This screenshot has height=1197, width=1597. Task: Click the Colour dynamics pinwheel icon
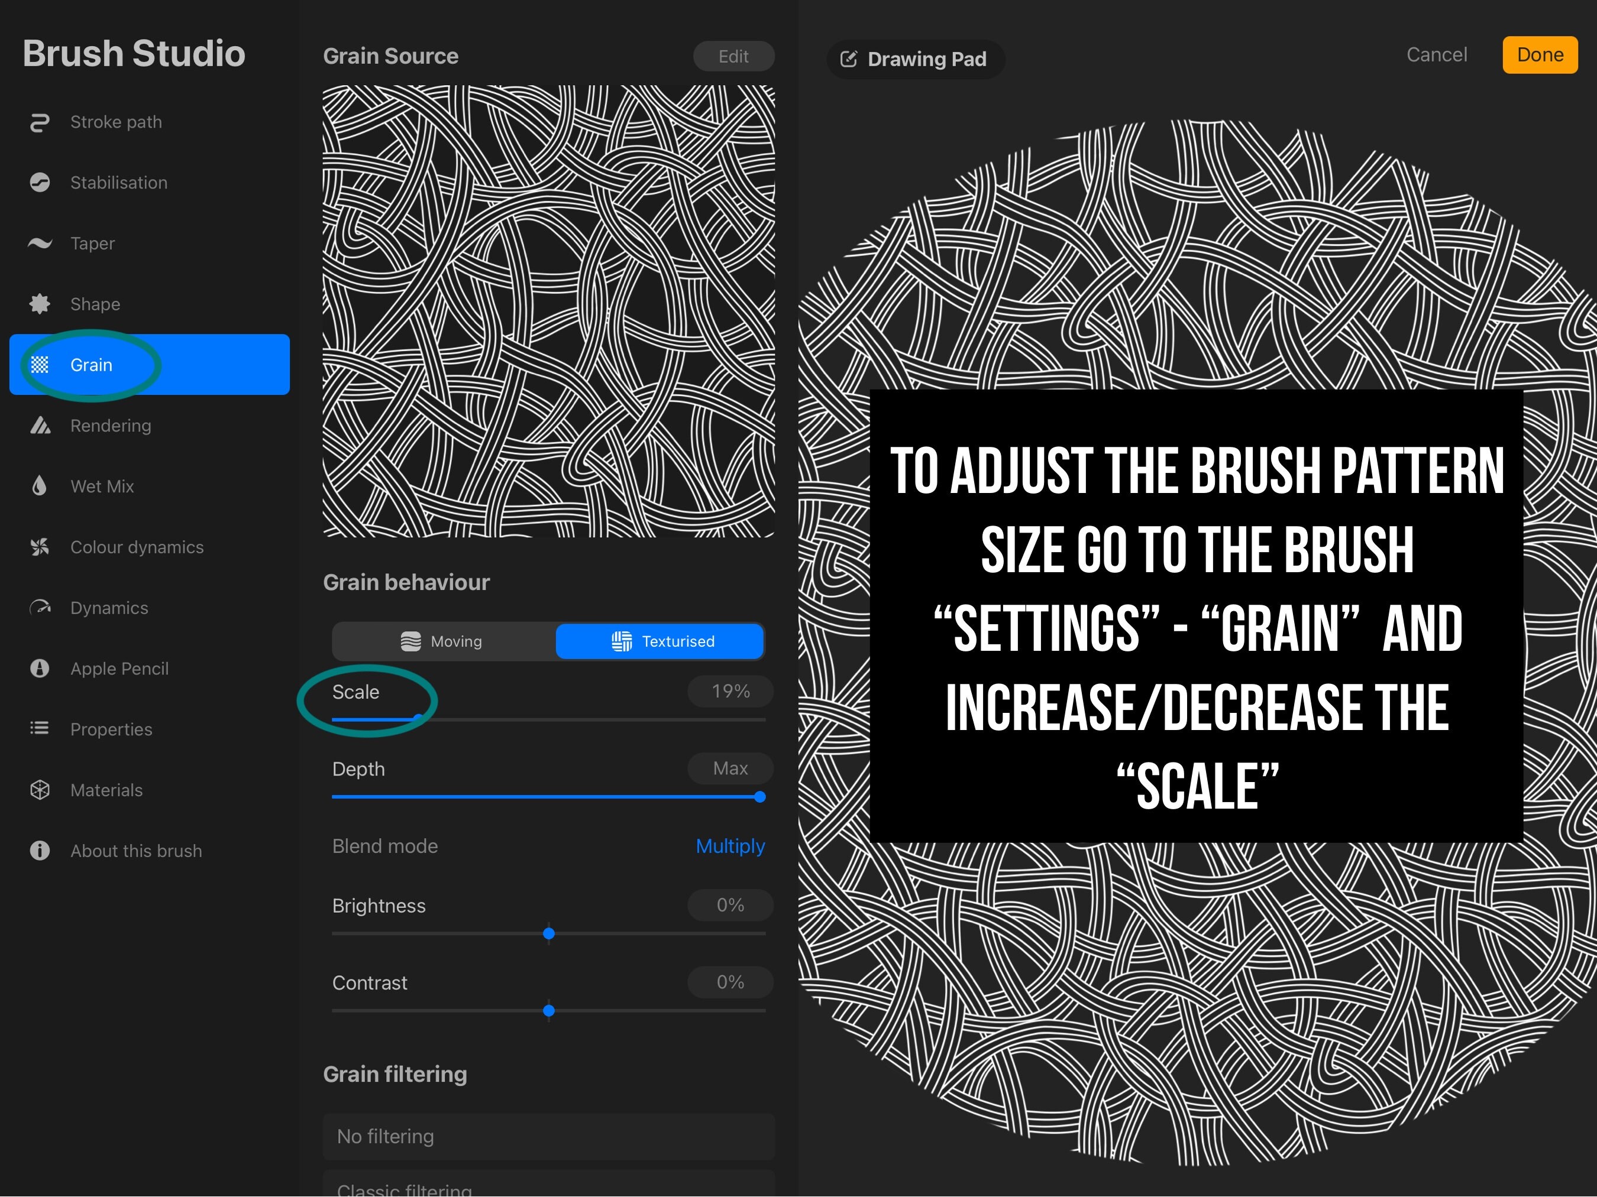tap(40, 547)
